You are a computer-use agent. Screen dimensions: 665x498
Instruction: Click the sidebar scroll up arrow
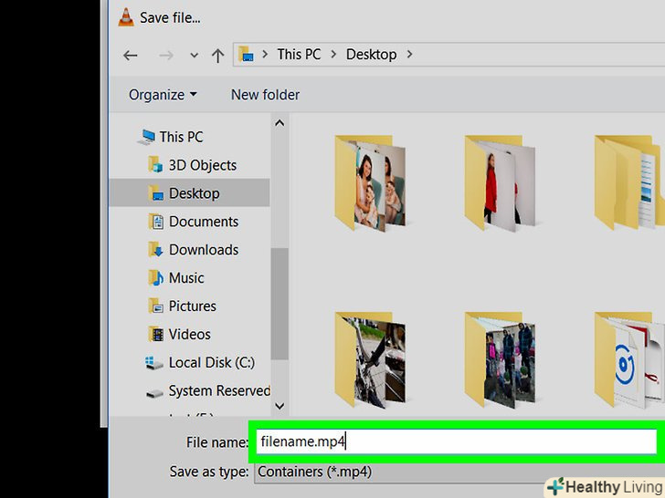[280, 123]
